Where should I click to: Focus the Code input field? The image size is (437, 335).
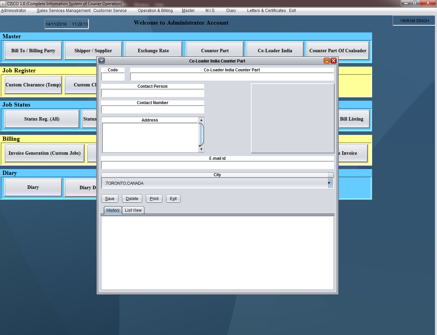click(x=113, y=77)
